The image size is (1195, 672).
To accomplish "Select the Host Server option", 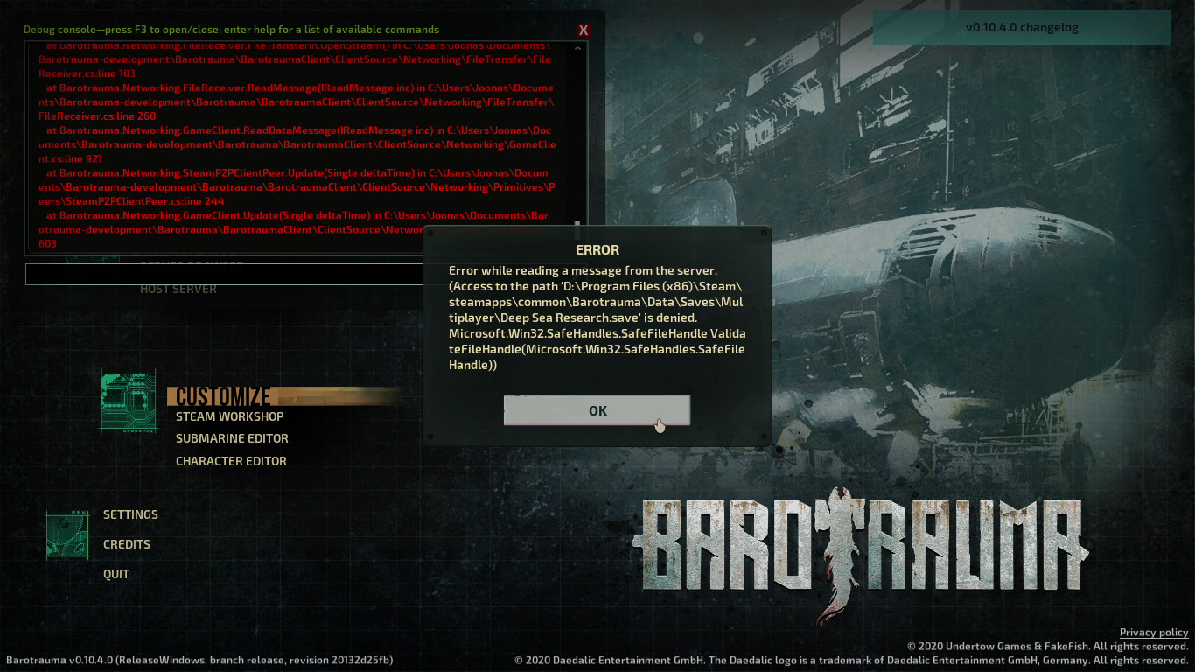I will coord(178,290).
